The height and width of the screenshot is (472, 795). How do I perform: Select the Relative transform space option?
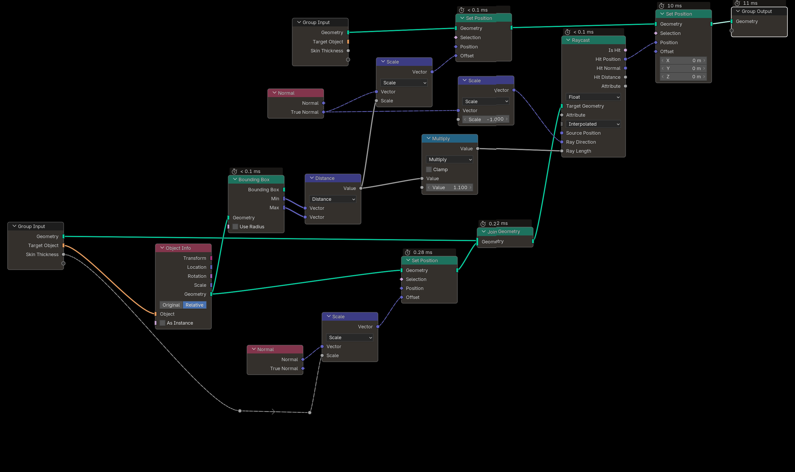(x=194, y=305)
